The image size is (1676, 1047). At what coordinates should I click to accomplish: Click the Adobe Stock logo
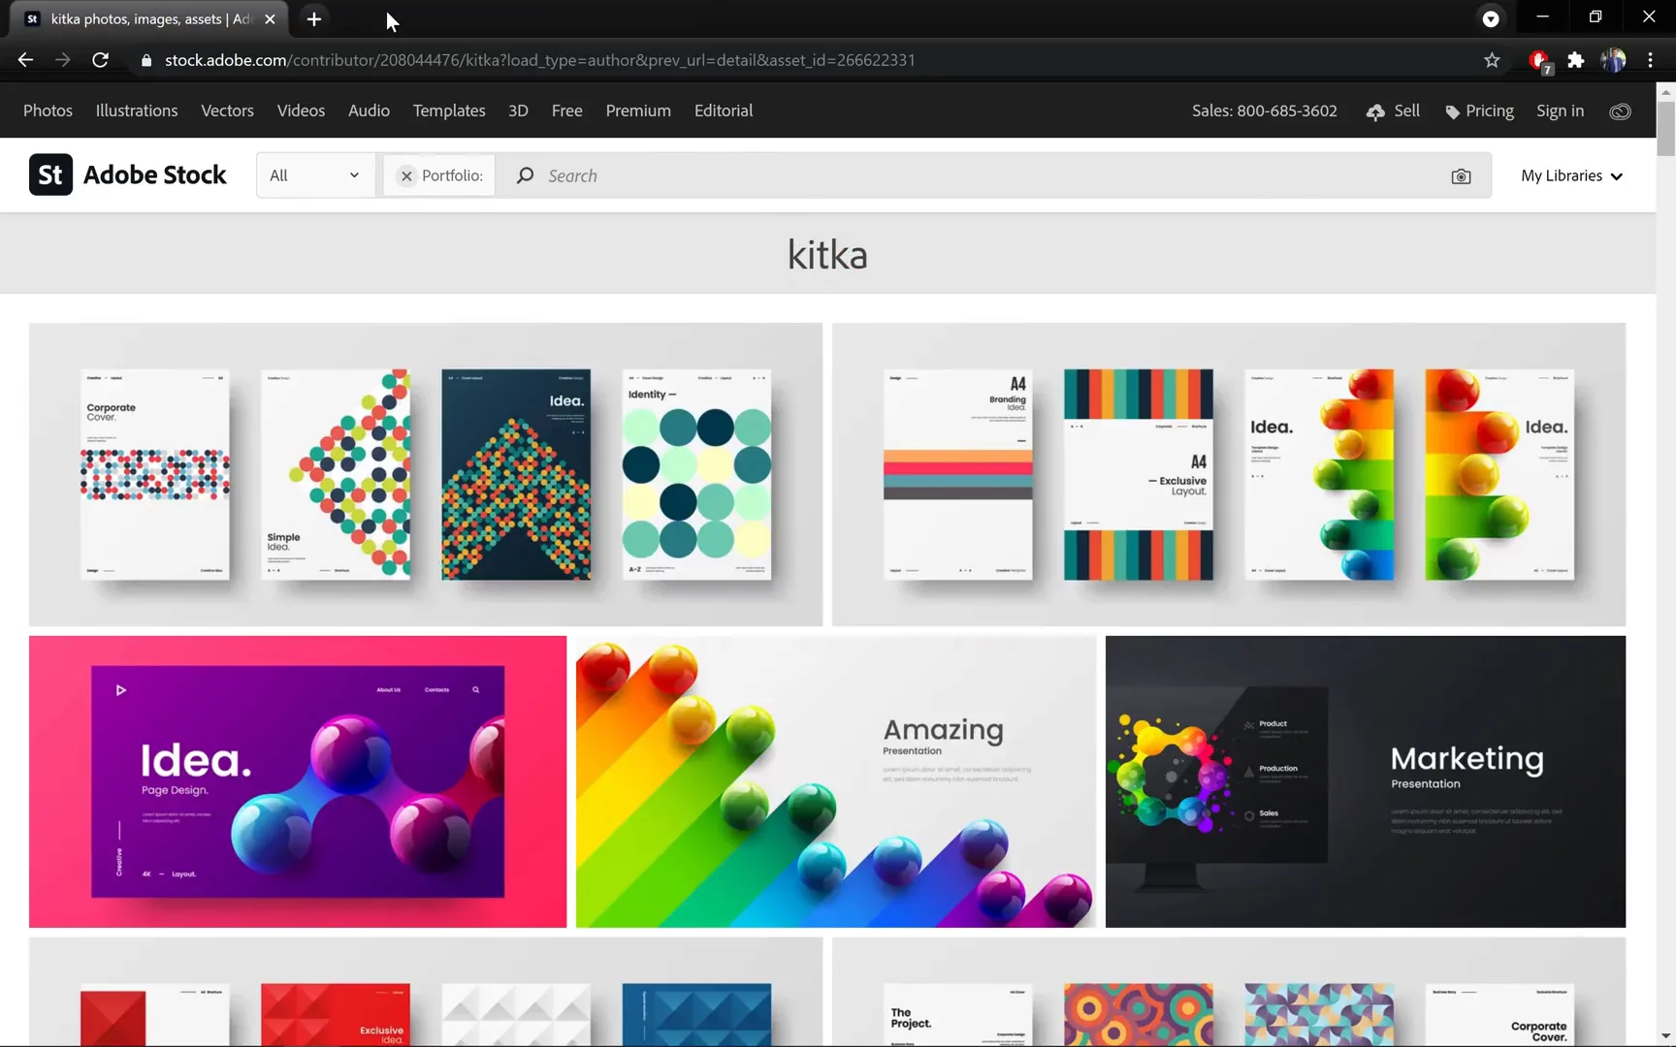pos(128,174)
